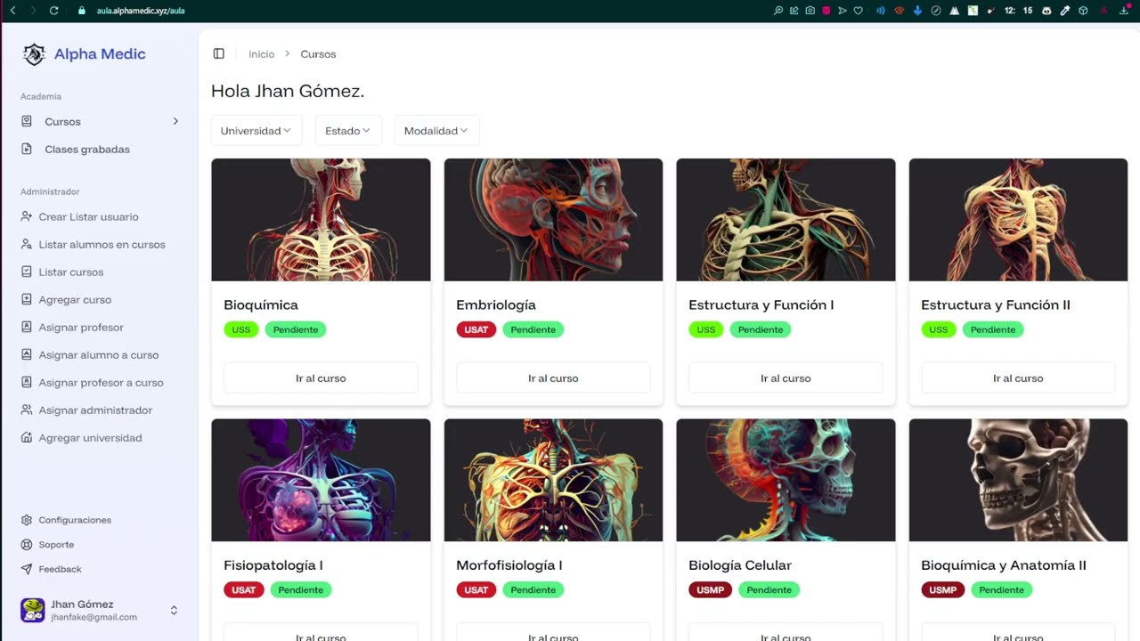
Task: Click the browser zoom magnifier icon
Action: point(778,11)
